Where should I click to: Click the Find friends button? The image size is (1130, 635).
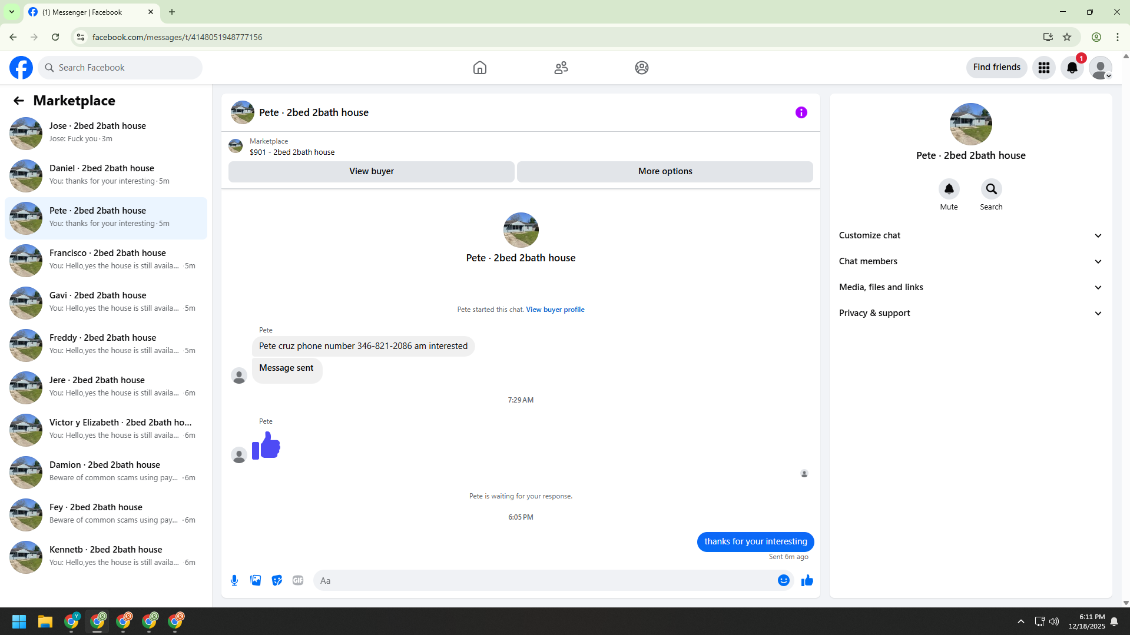pyautogui.click(x=997, y=68)
